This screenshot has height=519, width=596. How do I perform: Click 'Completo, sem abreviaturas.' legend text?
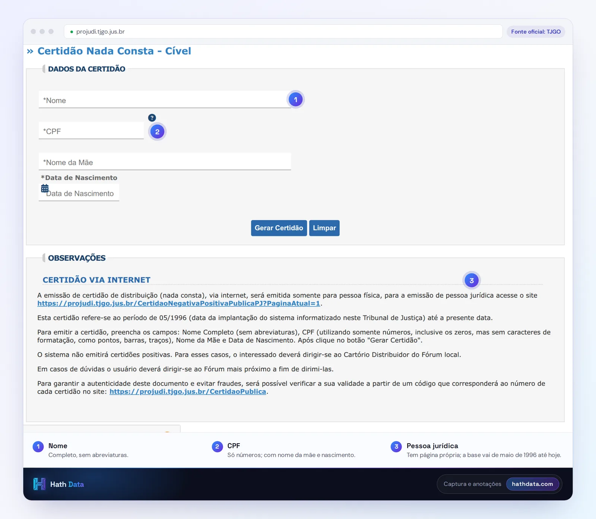point(88,455)
